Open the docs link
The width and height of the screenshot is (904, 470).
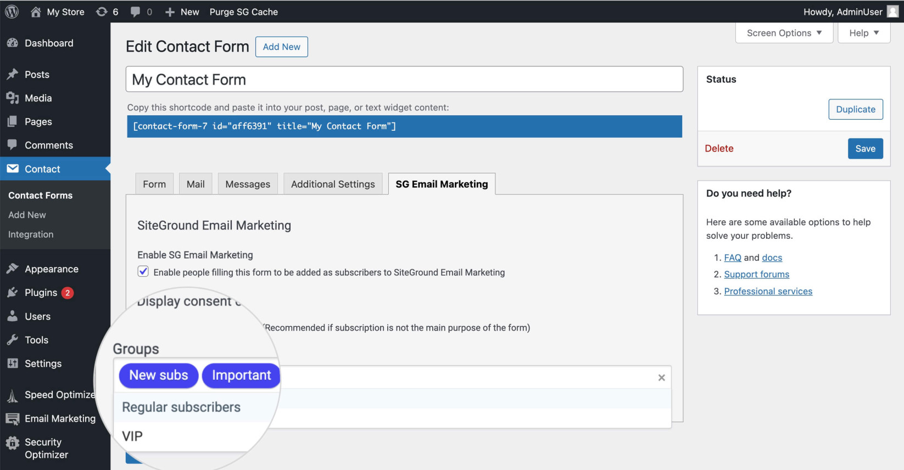point(772,258)
